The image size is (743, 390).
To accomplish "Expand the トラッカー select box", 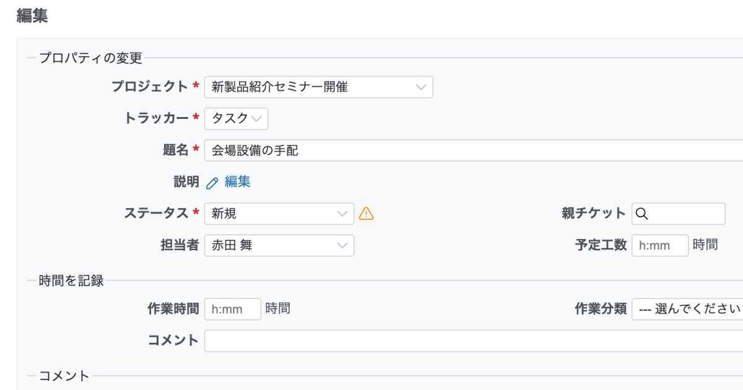I will tap(236, 119).
